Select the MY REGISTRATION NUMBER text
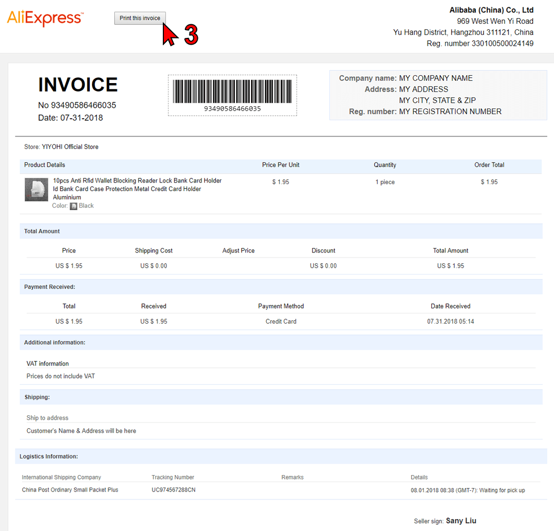 tap(450, 112)
